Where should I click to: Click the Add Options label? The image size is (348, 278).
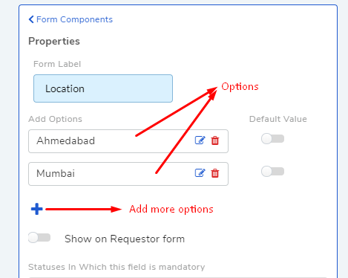55,119
